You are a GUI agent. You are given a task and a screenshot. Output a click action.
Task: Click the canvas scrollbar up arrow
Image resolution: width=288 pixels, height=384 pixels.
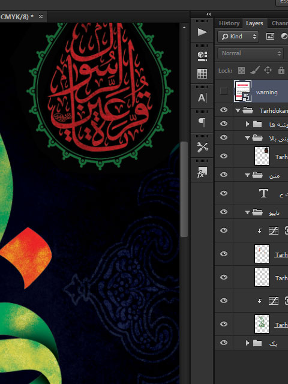pyautogui.click(x=184, y=28)
